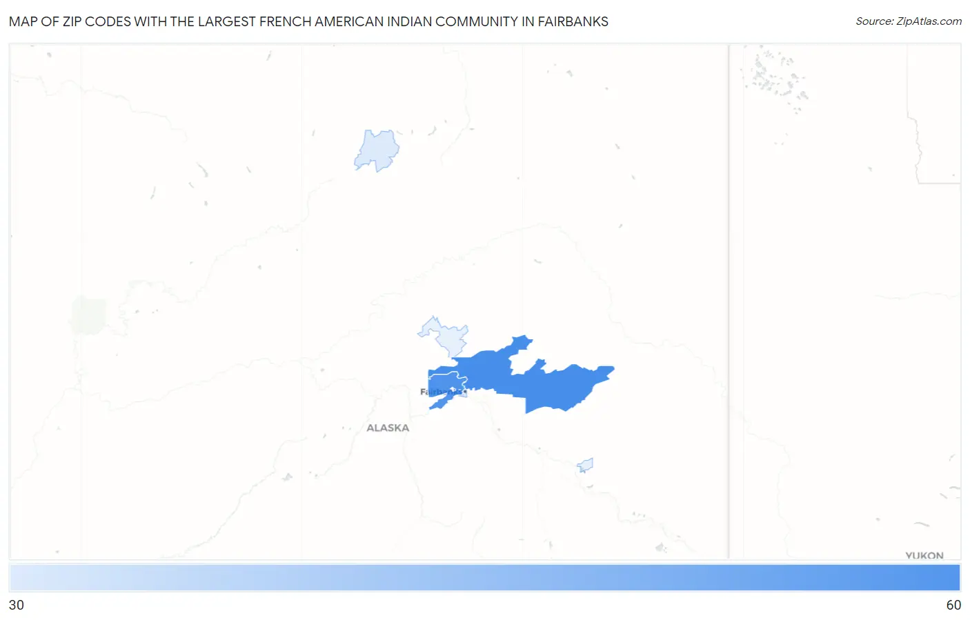
Task: Select the small light blue southeastern zip area
Action: click(x=586, y=466)
